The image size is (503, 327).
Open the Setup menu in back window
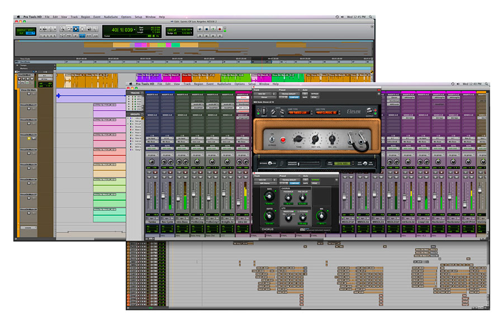[138, 17]
